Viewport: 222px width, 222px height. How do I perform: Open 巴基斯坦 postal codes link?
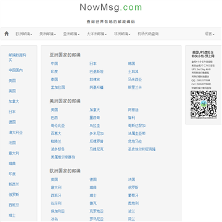tap(96, 72)
